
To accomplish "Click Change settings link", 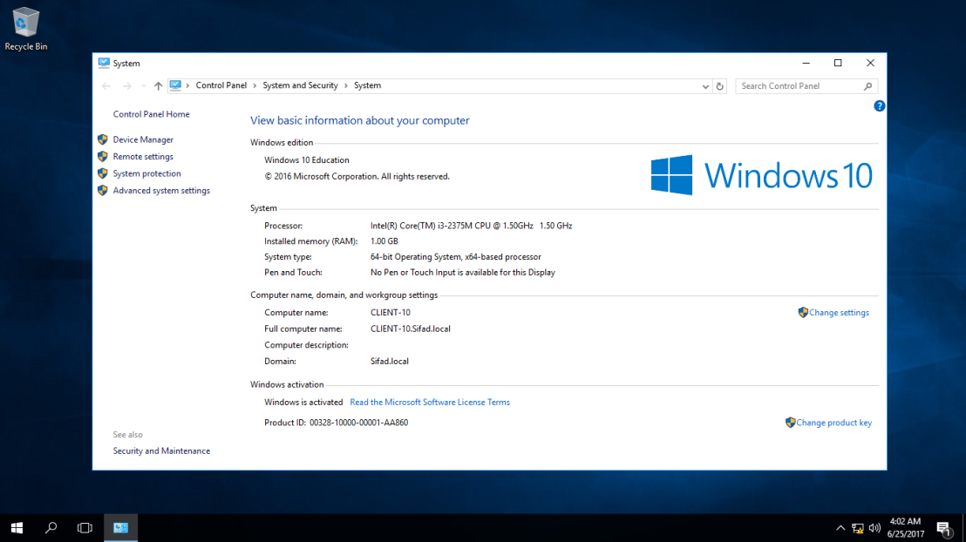I will click(839, 313).
